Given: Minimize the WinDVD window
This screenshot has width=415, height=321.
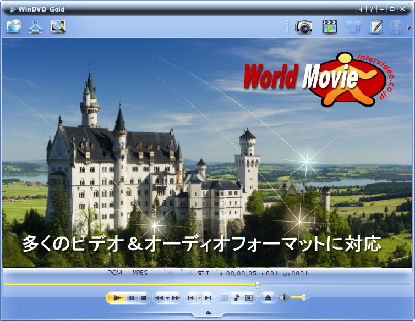Looking at the screenshot, I should (x=381, y=9).
